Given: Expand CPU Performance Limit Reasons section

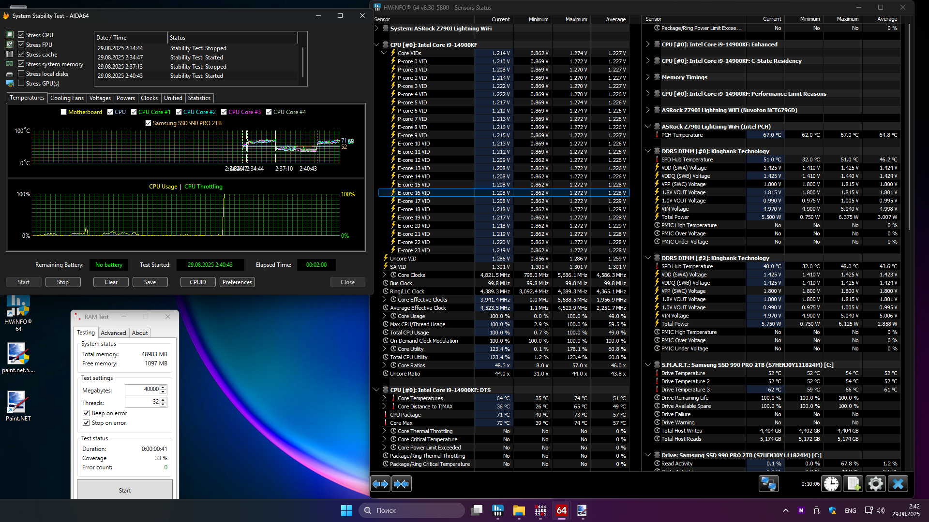Looking at the screenshot, I should point(648,94).
